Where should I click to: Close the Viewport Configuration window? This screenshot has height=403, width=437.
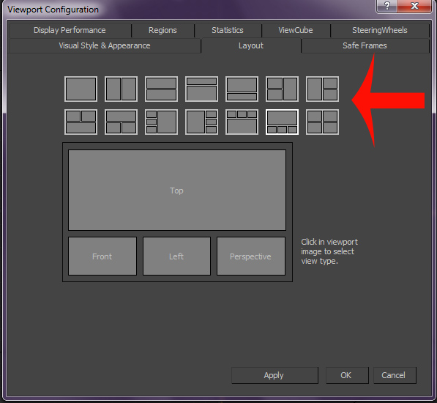point(414,6)
